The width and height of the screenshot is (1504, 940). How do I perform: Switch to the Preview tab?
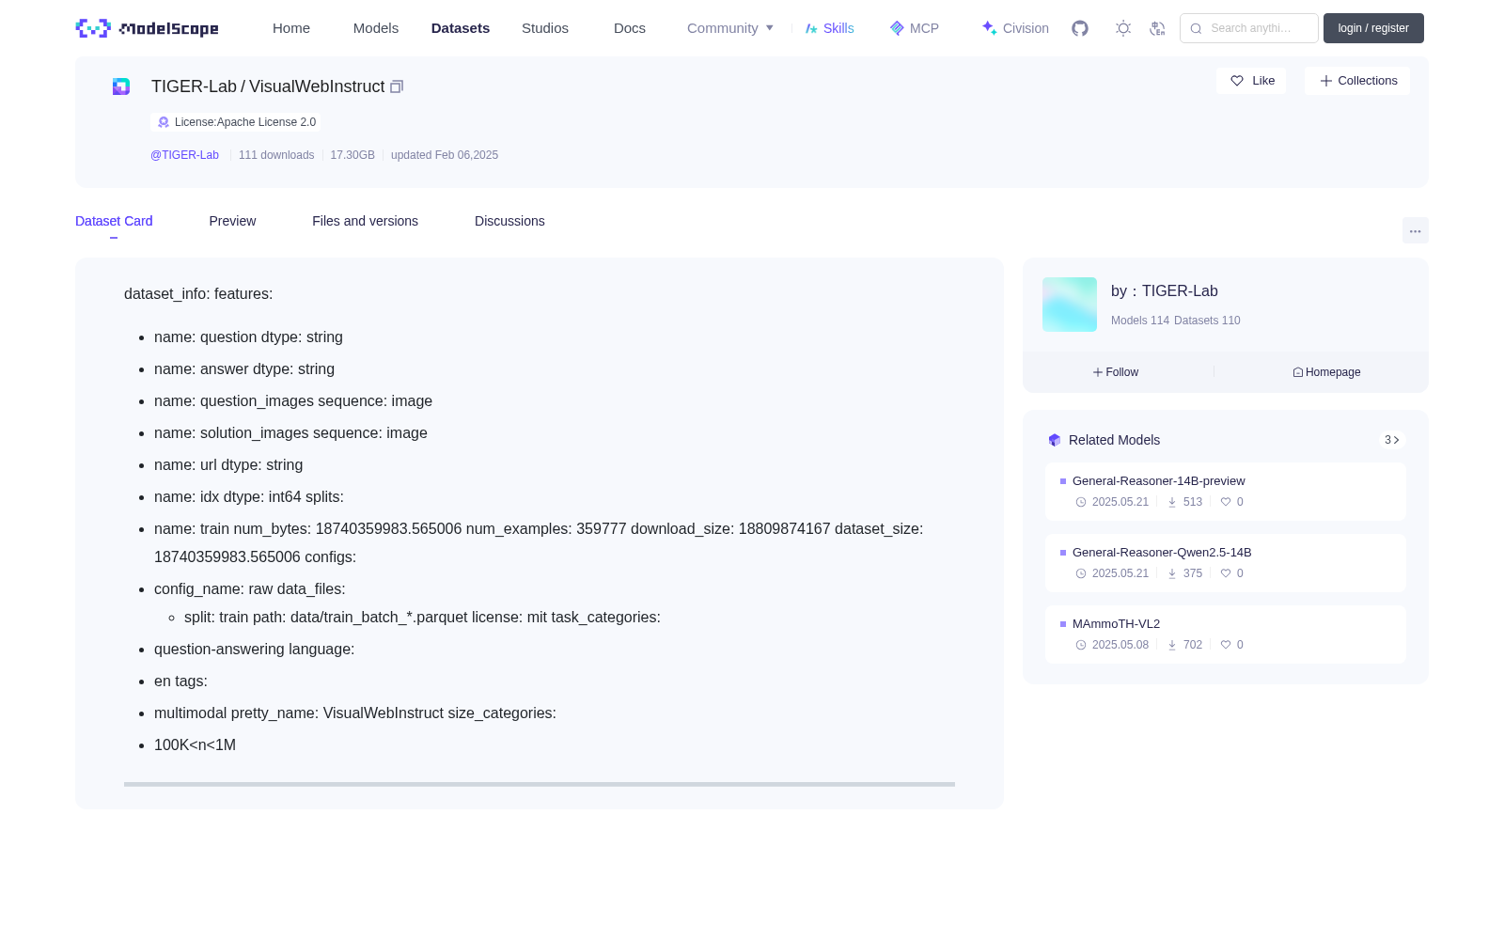[232, 221]
